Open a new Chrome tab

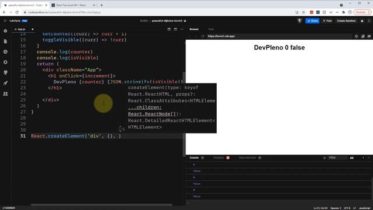[x=101, y=5]
